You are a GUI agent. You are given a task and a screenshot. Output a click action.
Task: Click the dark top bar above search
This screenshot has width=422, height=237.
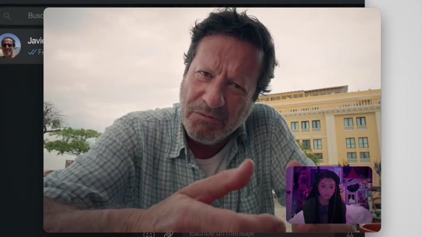(x=176, y=2)
